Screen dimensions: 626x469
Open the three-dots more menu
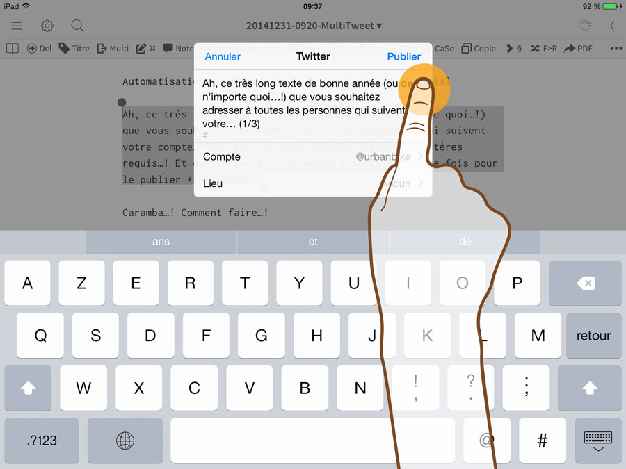(x=616, y=49)
